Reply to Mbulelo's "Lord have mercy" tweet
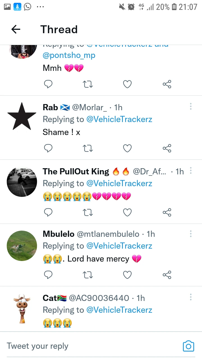The image size is (202, 360). [x=48, y=275]
